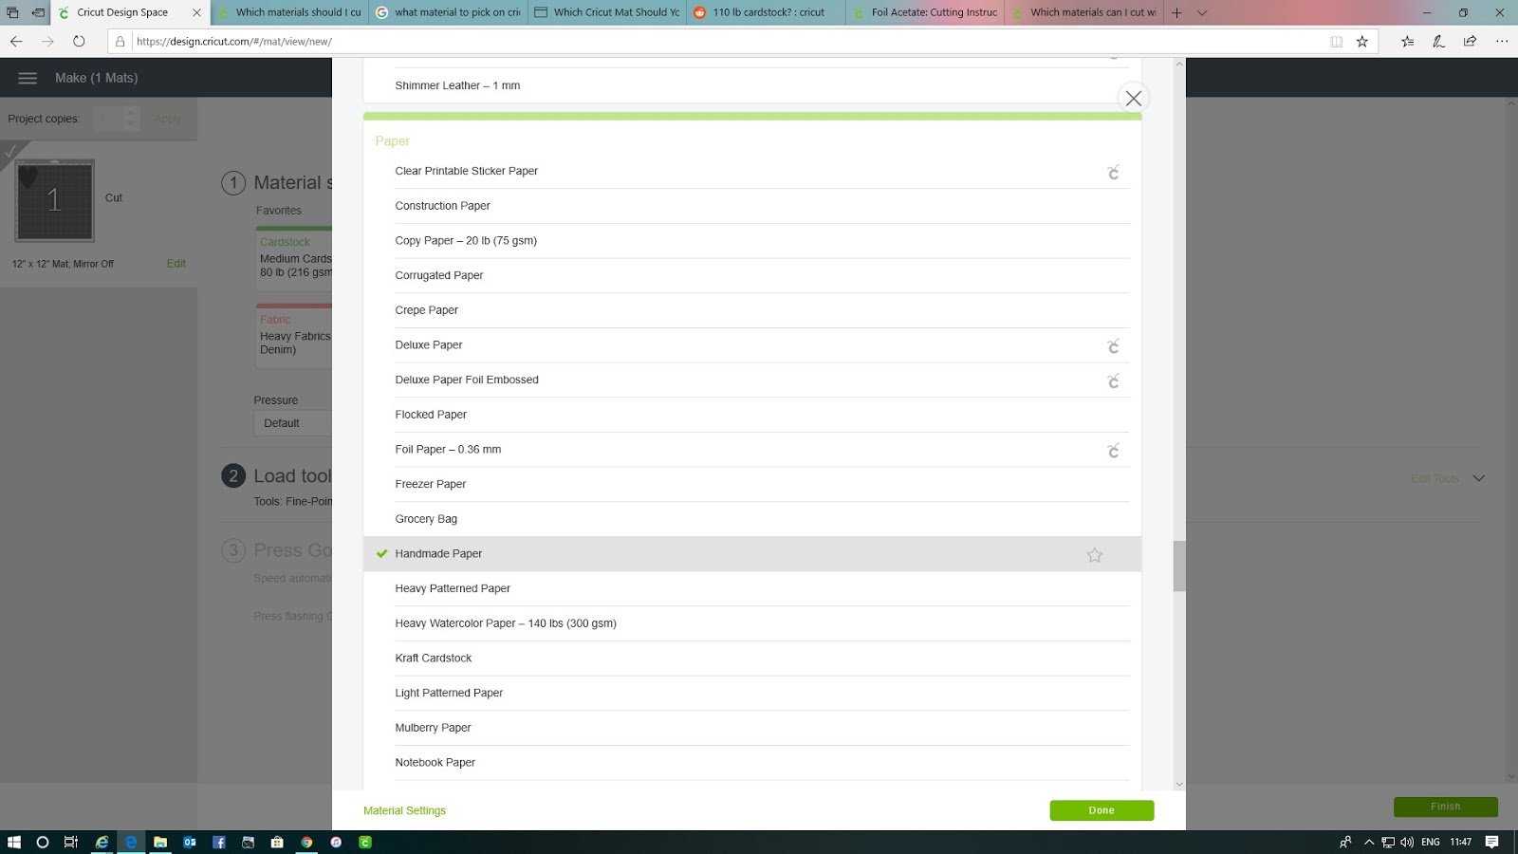Open Task View on the taskbar
This screenshot has width=1518, height=854.
coord(71,842)
